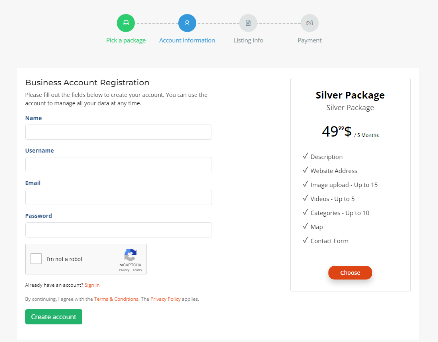Screen dimensions: 438x342
Task: Select the Account information step label
Action: [187, 40]
